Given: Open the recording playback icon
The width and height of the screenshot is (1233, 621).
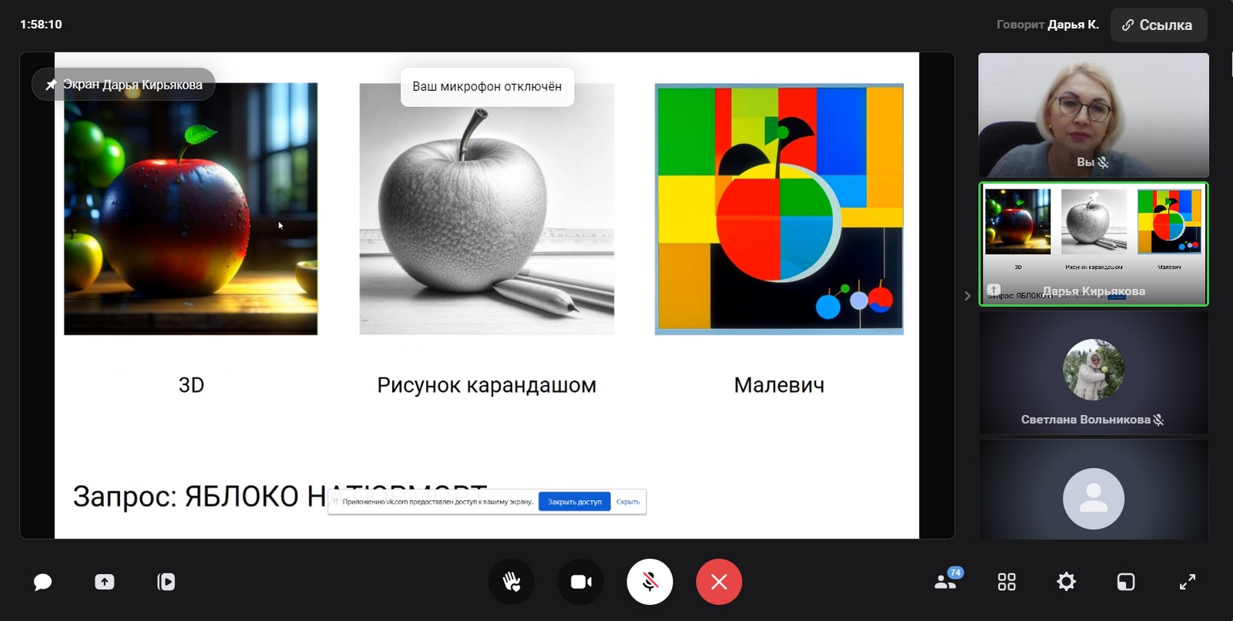Looking at the screenshot, I should pos(166,582).
